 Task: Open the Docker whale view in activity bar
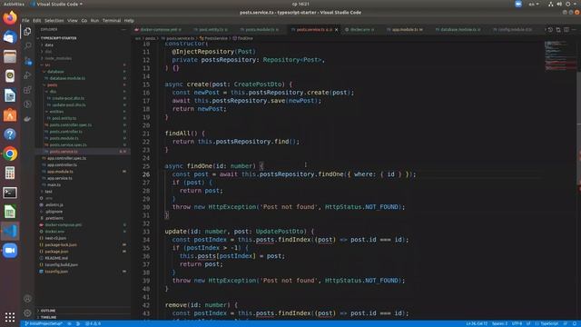[27, 119]
